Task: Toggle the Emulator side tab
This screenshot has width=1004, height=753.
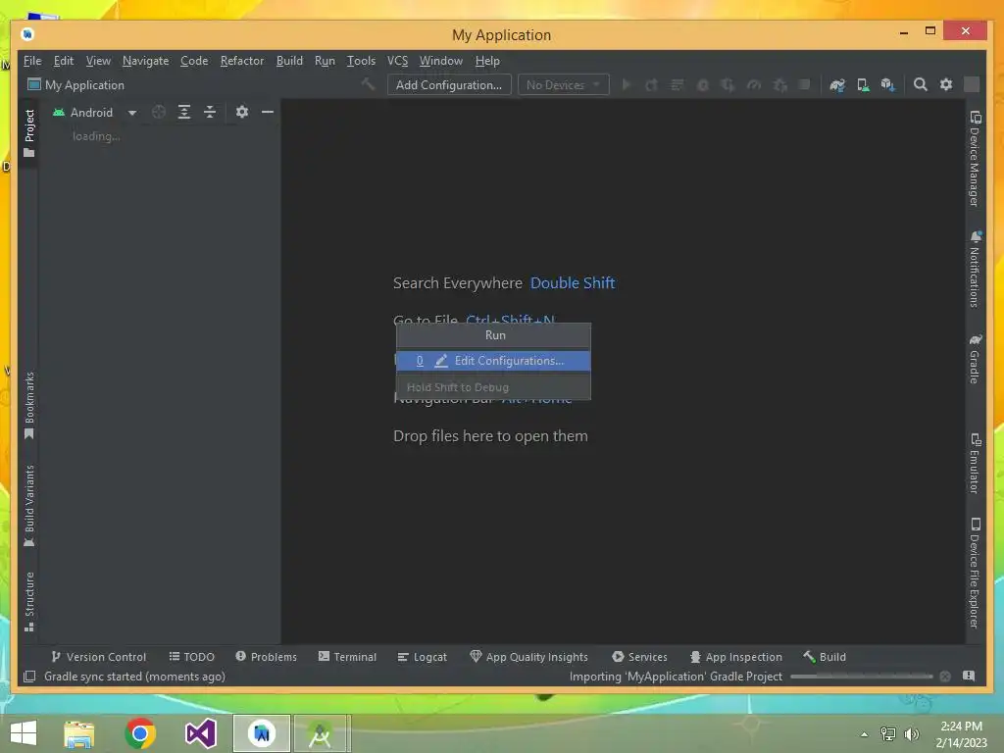Action: point(975,464)
